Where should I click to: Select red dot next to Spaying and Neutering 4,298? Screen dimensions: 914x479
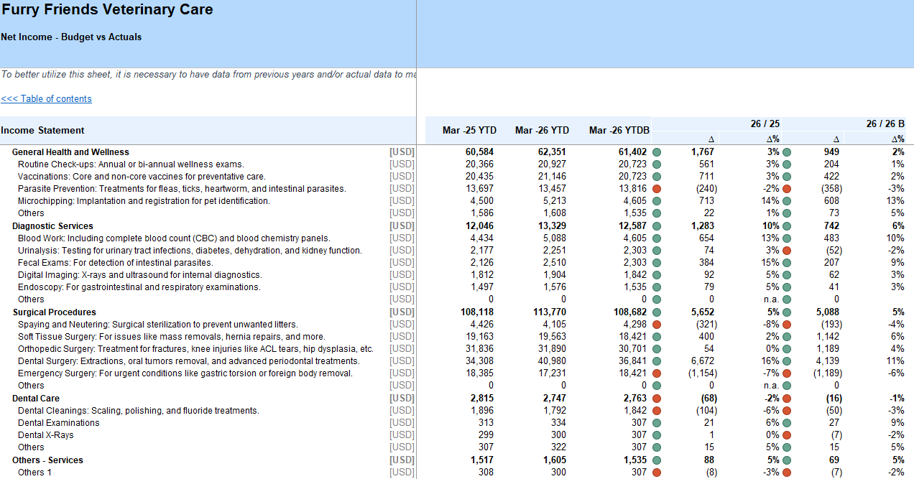[x=657, y=325]
